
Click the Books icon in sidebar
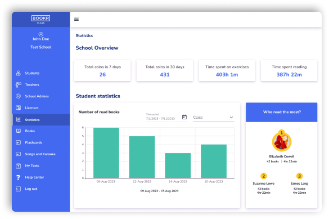(x=19, y=131)
